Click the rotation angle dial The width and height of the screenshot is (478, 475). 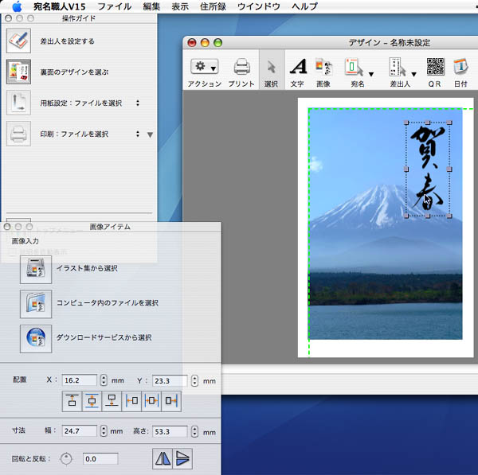(x=66, y=458)
